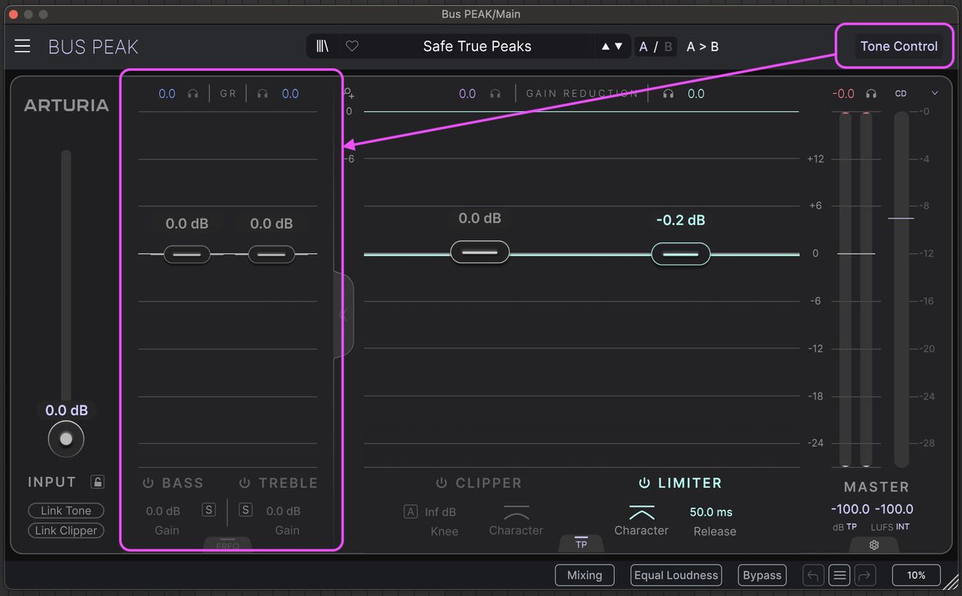Click the Input 0.0 dB value label
962x596 pixels.
pos(66,411)
